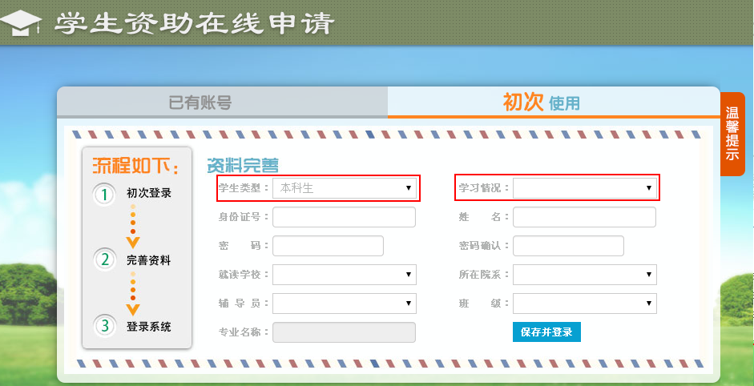Expand the 班级 dropdown
This screenshot has height=386, width=754.
[x=584, y=304]
